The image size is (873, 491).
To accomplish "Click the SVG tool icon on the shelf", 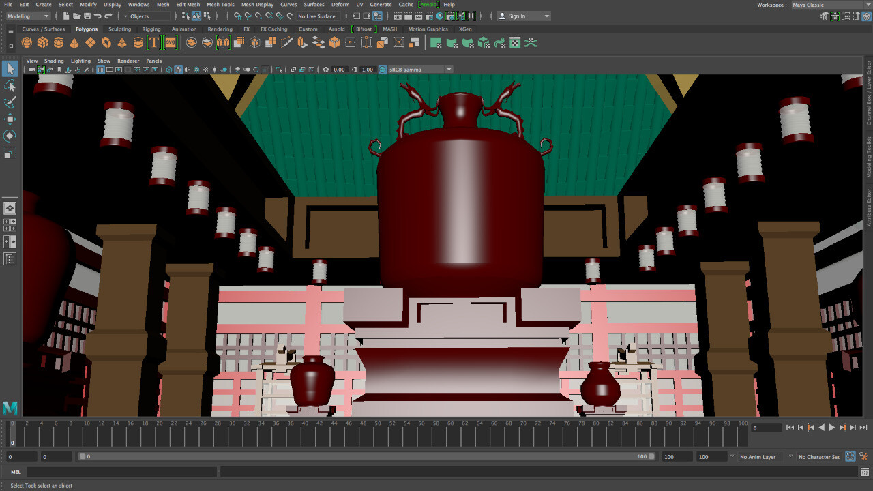I will (169, 42).
